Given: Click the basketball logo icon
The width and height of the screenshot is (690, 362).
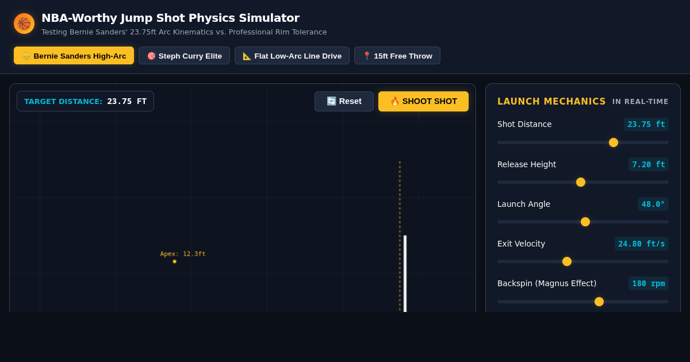Looking at the screenshot, I should [x=24, y=24].
